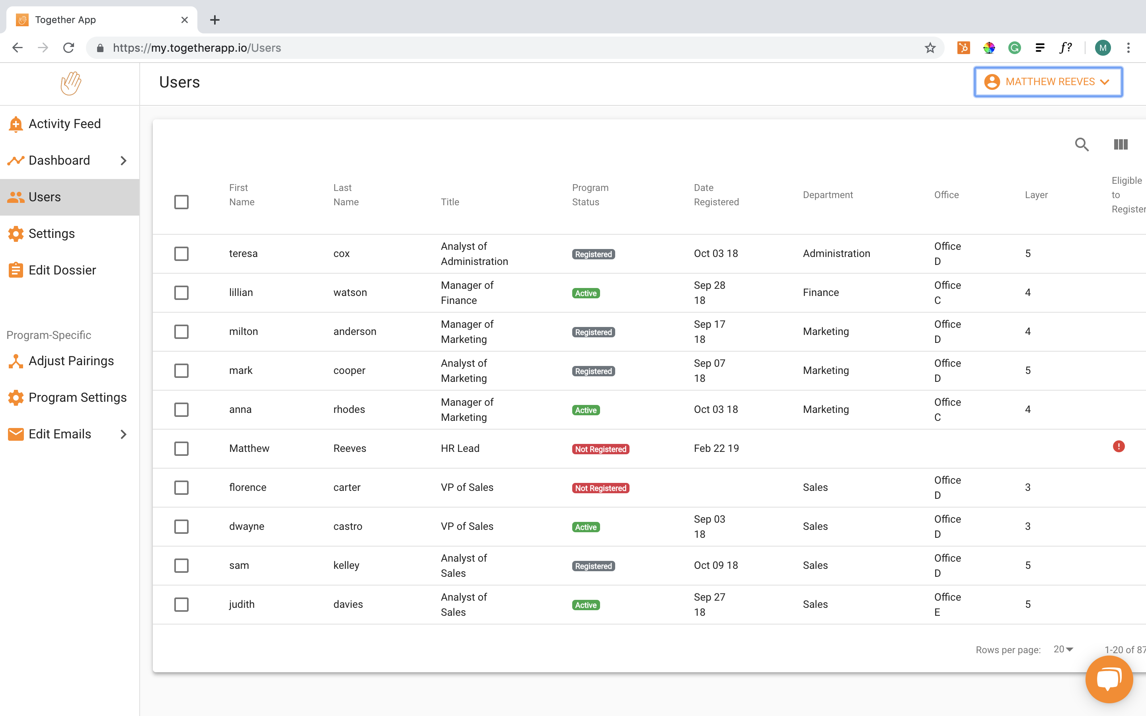Image resolution: width=1146 pixels, height=716 pixels.
Task: Open the orange chat bubble widget
Action: pos(1109,679)
